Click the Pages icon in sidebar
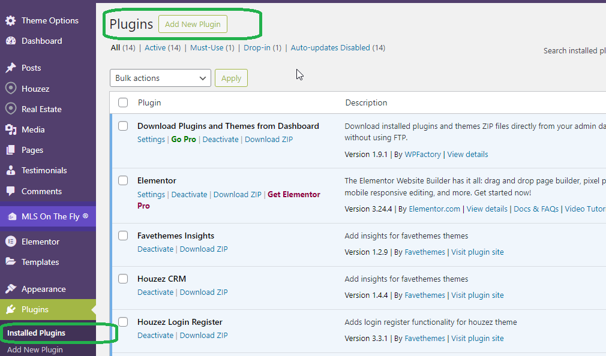 click(11, 150)
